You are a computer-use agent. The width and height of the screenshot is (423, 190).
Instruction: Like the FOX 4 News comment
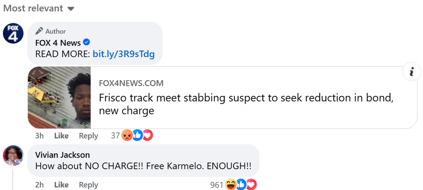tap(61, 136)
